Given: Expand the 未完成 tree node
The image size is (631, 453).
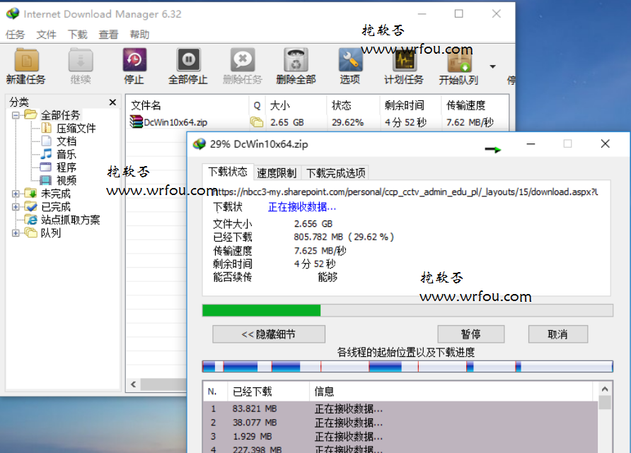Looking at the screenshot, I should coord(16,194).
